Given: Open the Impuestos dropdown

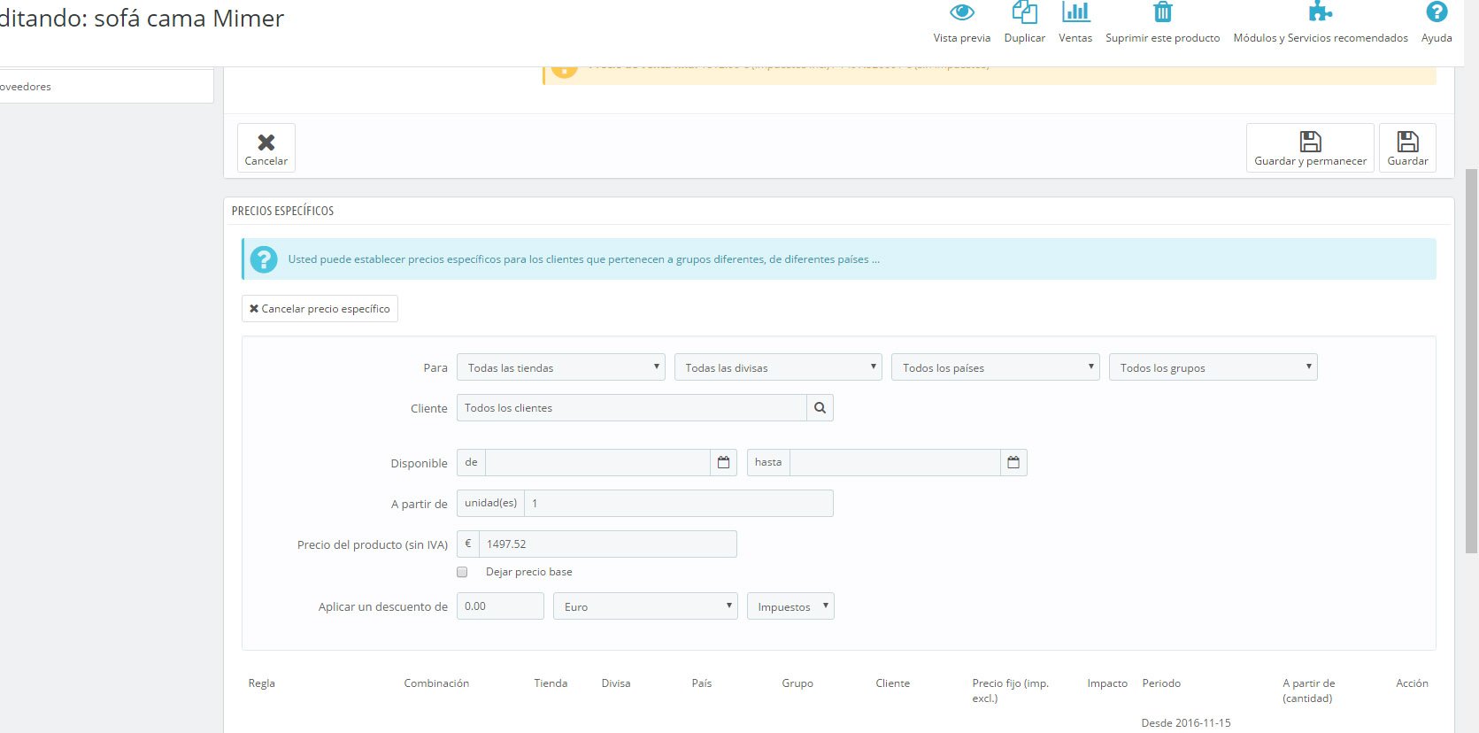Looking at the screenshot, I should pyautogui.click(x=790, y=606).
